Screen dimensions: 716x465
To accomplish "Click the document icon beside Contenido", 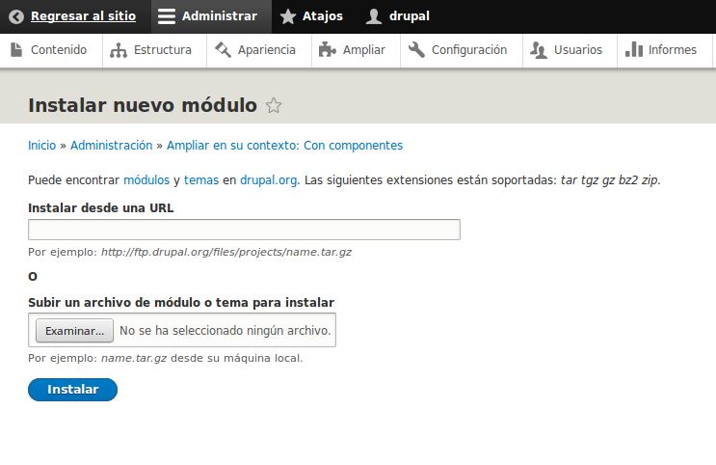I will (x=16, y=50).
